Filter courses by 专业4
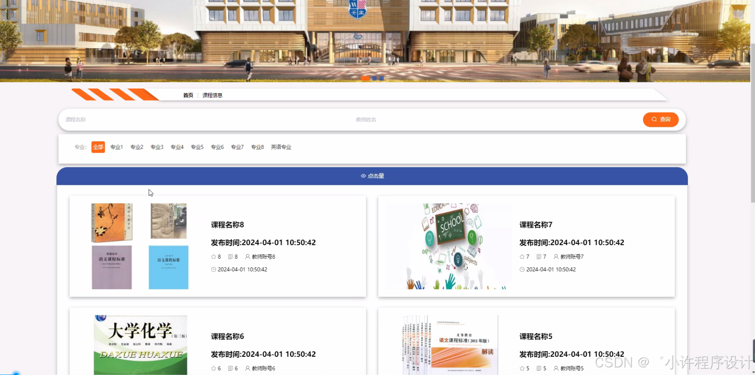755x375 pixels. coord(177,147)
